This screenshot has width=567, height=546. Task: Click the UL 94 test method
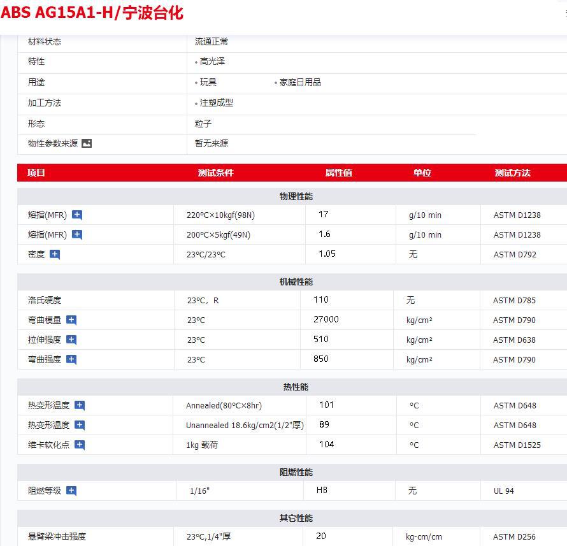tap(504, 491)
